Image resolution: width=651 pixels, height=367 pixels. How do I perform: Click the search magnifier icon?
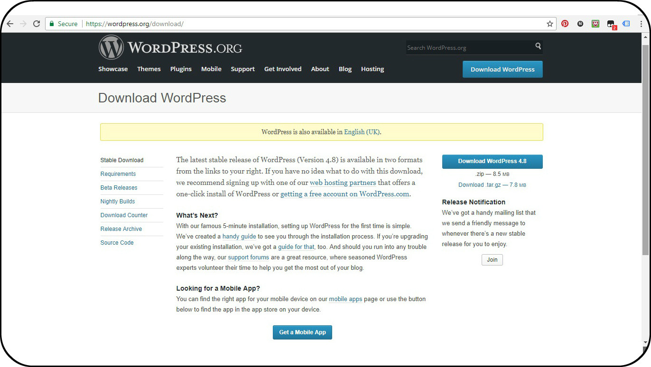(x=538, y=46)
